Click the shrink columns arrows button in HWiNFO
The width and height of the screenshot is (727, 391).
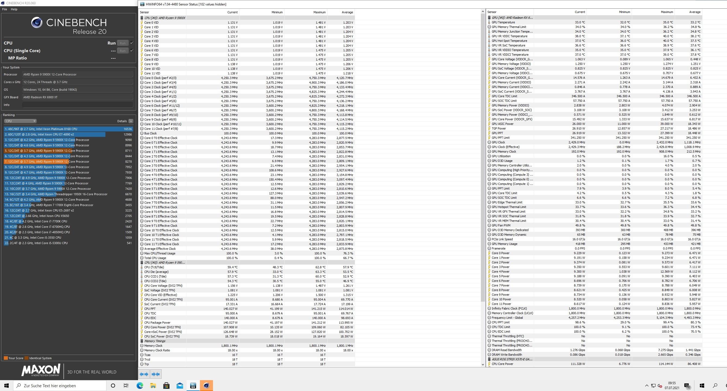click(x=155, y=374)
